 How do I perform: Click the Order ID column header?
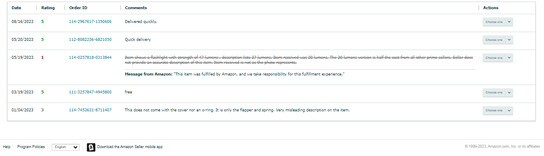click(x=78, y=8)
